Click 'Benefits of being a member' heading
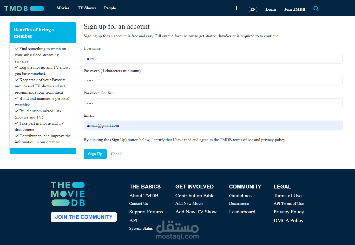Viewport: 355px width, 245px height. click(x=34, y=33)
